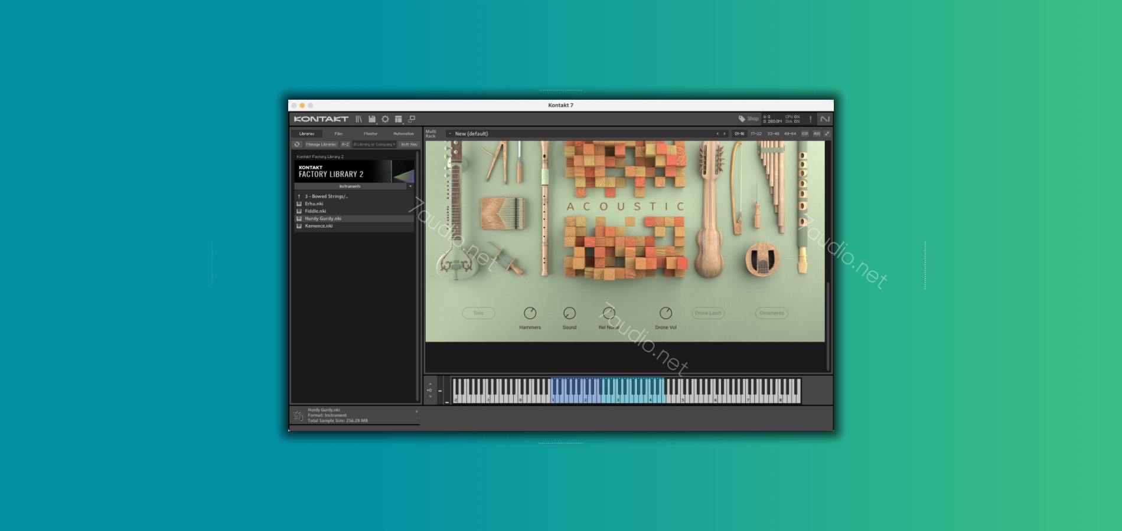The width and height of the screenshot is (1122, 531).
Task: Open the workspace layout panel icon
Action: [399, 119]
